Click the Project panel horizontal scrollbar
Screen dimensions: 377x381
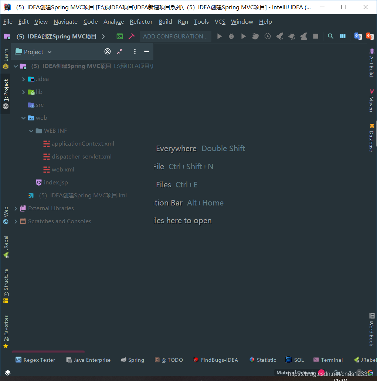click(x=48, y=351)
